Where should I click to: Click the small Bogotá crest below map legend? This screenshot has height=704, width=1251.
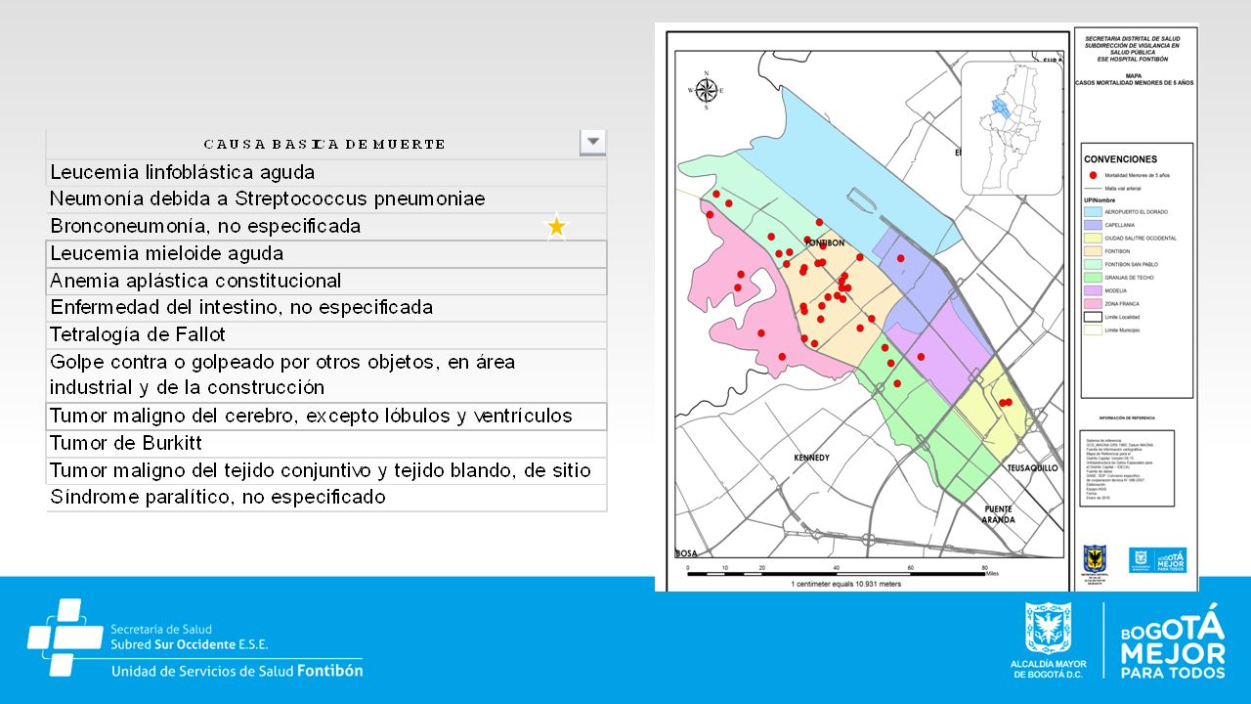click(1097, 562)
